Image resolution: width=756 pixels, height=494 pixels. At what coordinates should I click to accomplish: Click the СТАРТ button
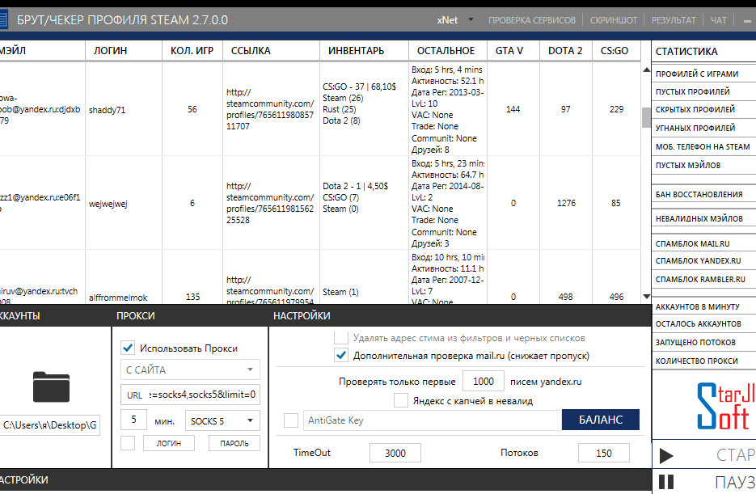pos(704,455)
